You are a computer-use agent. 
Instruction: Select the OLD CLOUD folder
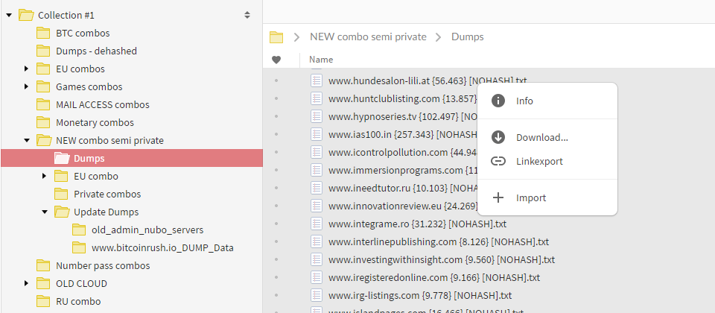click(81, 283)
